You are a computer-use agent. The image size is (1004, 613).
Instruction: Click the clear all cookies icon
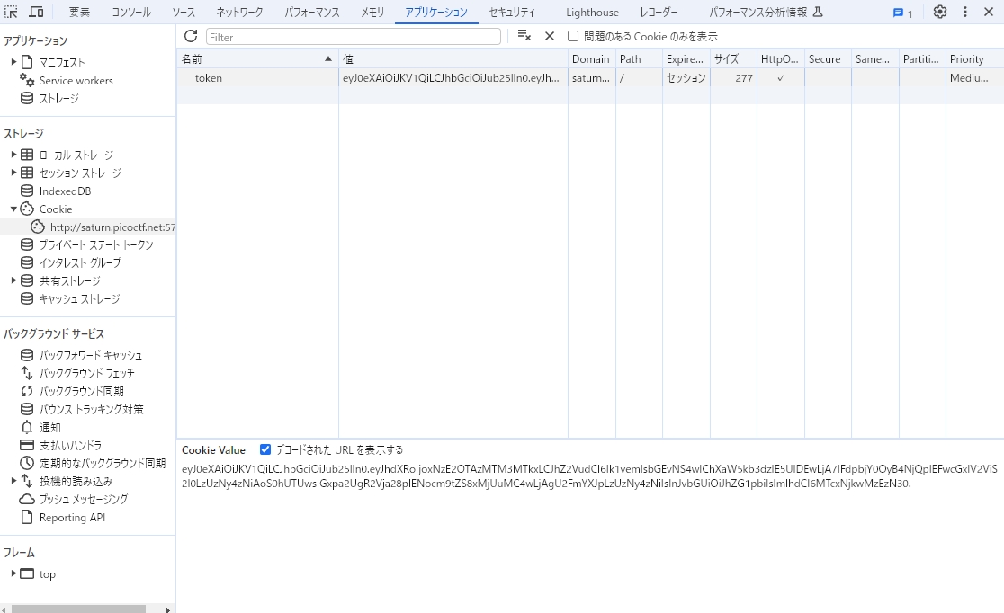524,36
